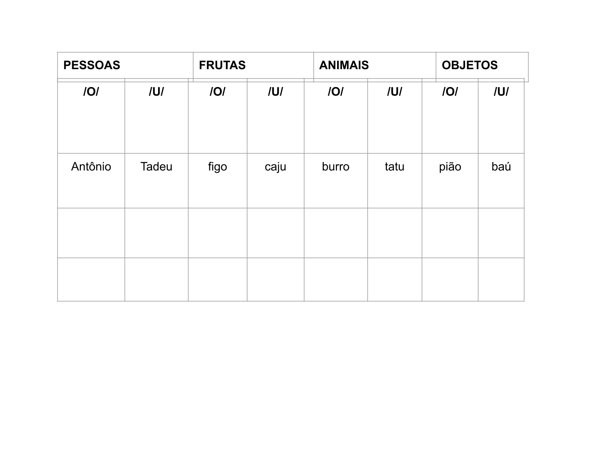Select the Tadeu cell

coord(156,167)
